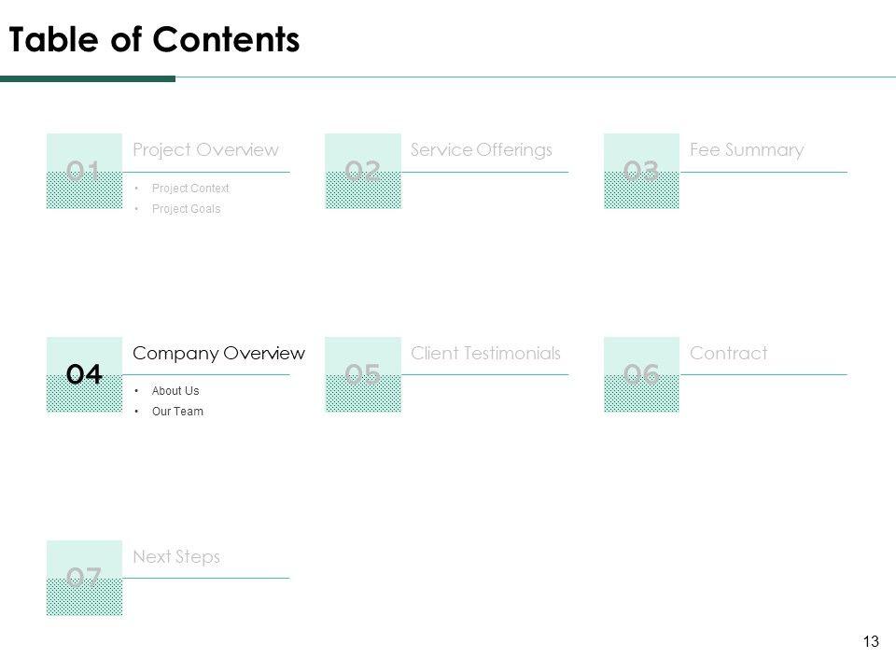Open the Client Testimonials section
896x672 pixels.
[485, 353]
